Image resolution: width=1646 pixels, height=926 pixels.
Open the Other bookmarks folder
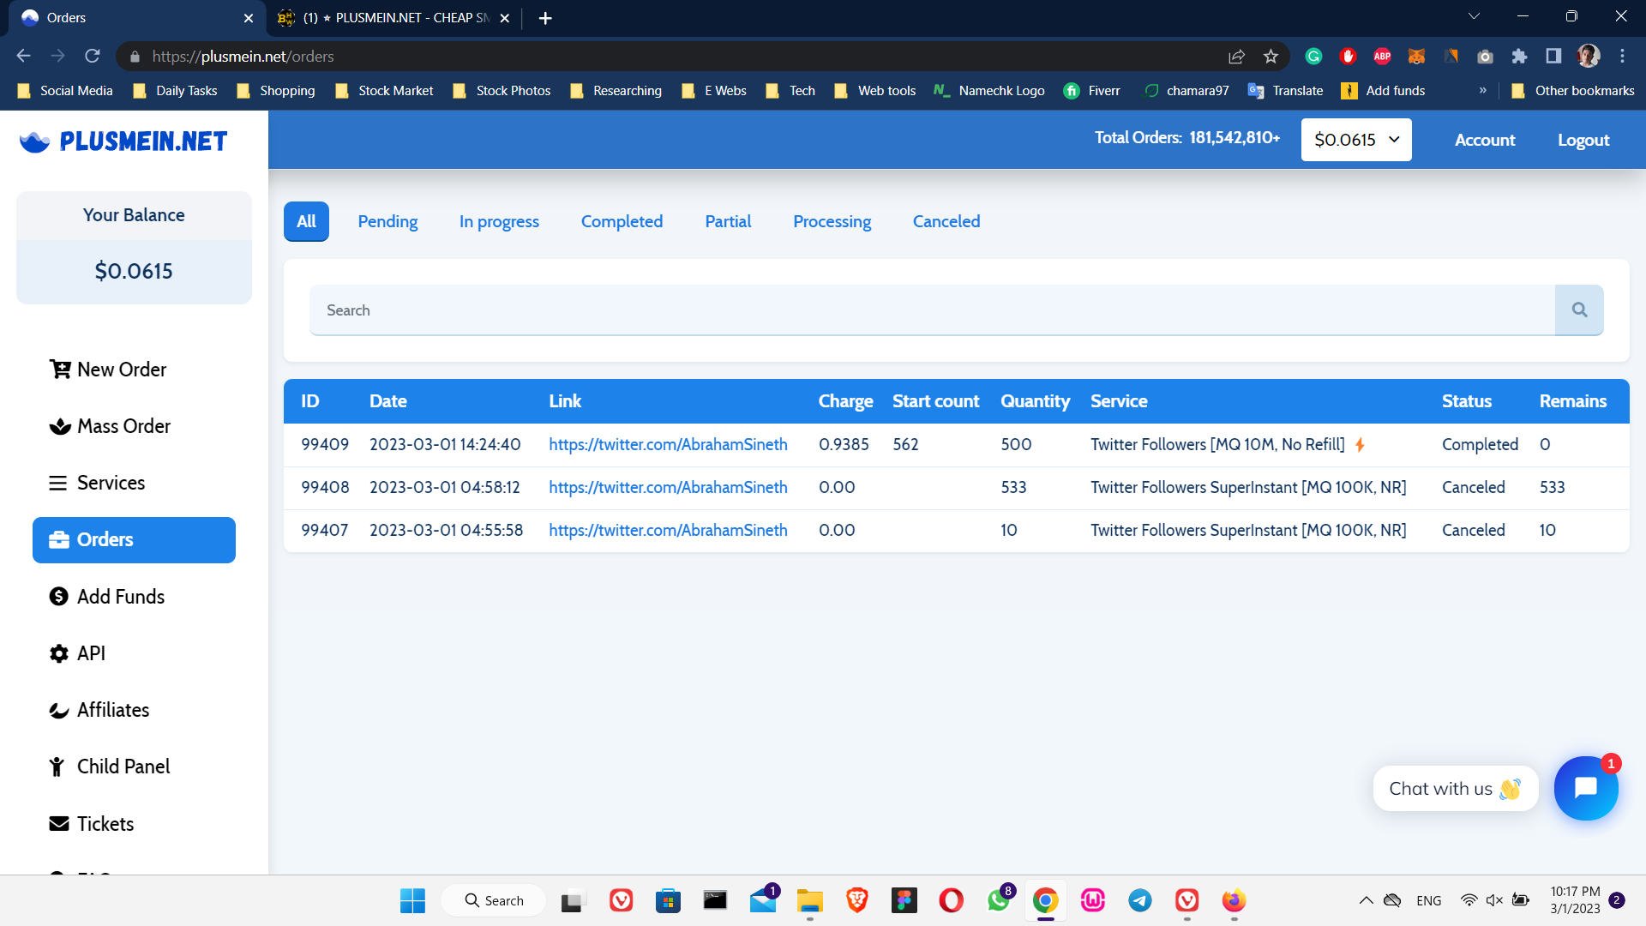tap(1572, 91)
